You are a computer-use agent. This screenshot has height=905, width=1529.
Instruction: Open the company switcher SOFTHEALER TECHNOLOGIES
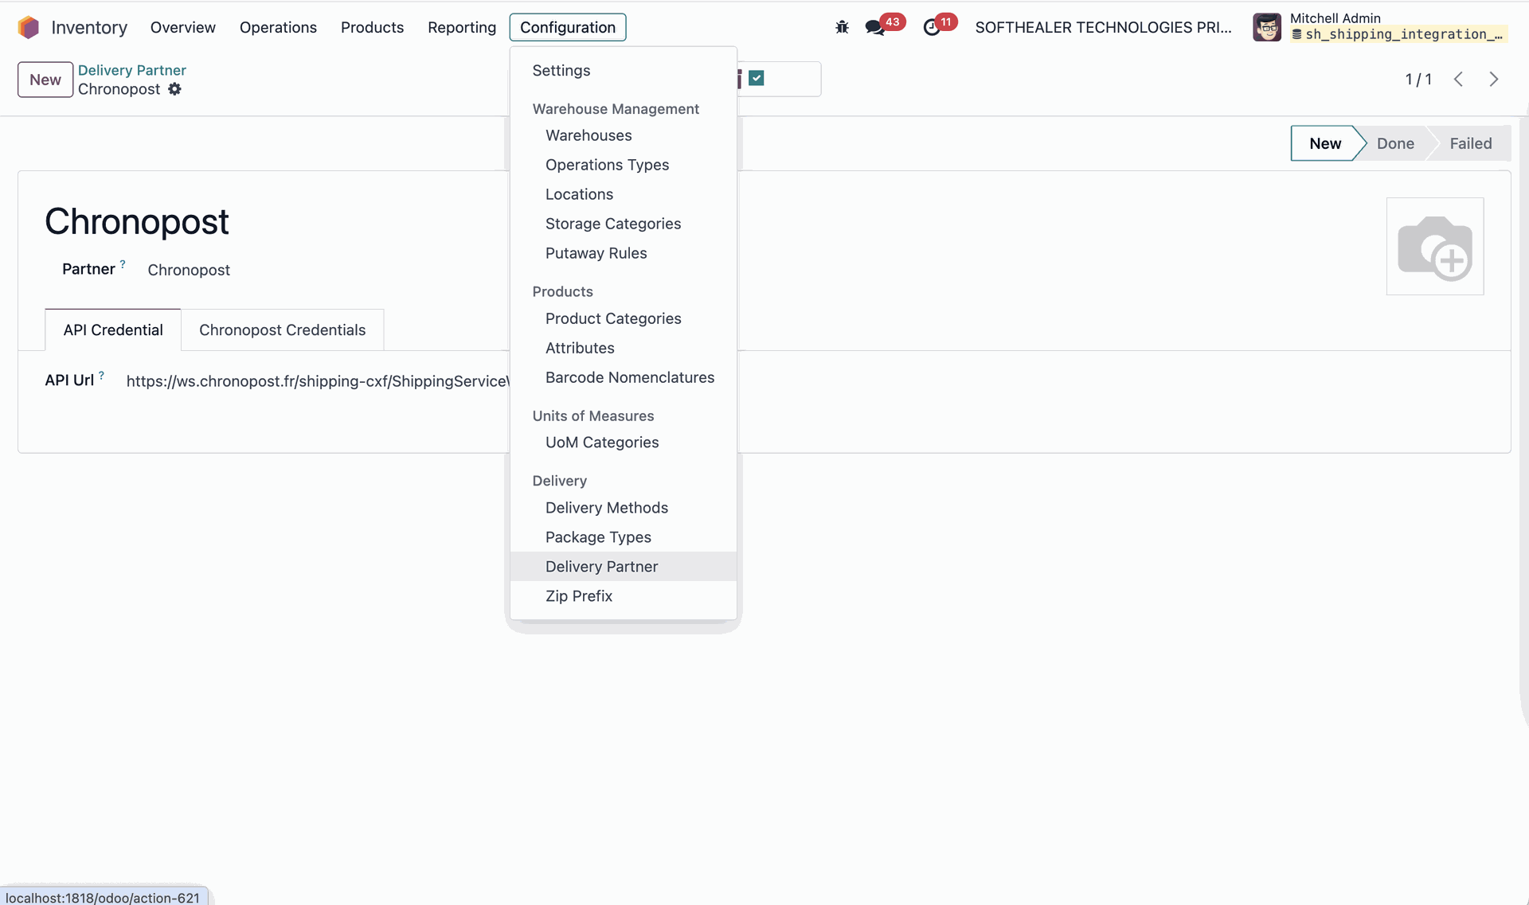(1103, 27)
